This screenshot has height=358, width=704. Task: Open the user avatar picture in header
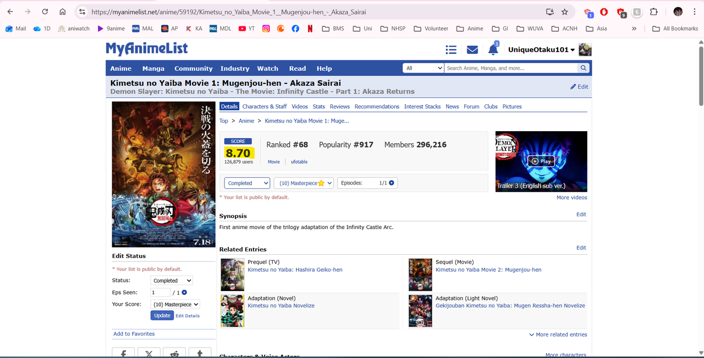pyautogui.click(x=585, y=50)
